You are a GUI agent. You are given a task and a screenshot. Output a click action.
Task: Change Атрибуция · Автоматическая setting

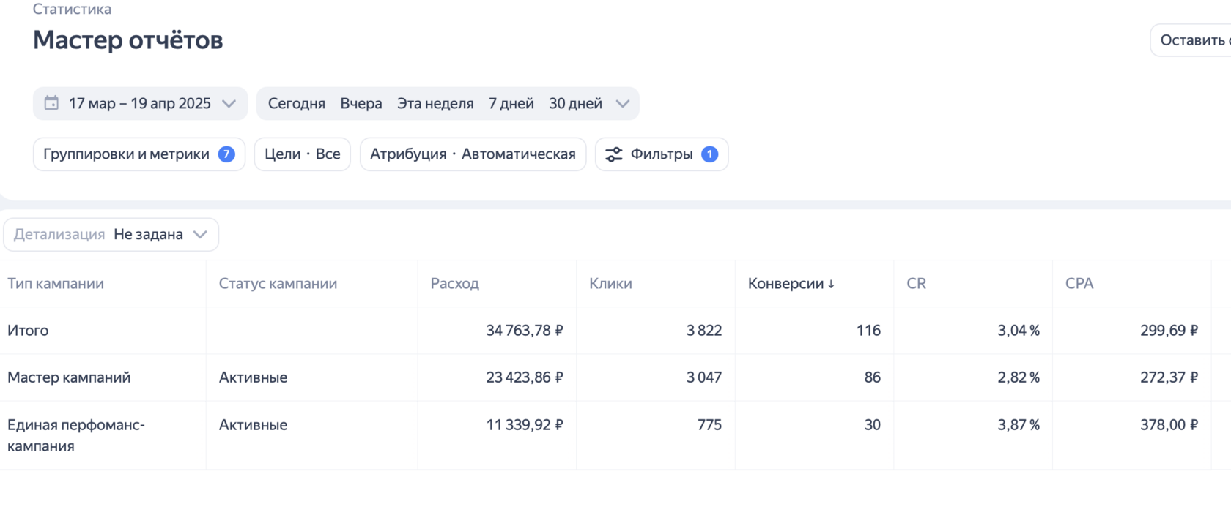pos(473,154)
